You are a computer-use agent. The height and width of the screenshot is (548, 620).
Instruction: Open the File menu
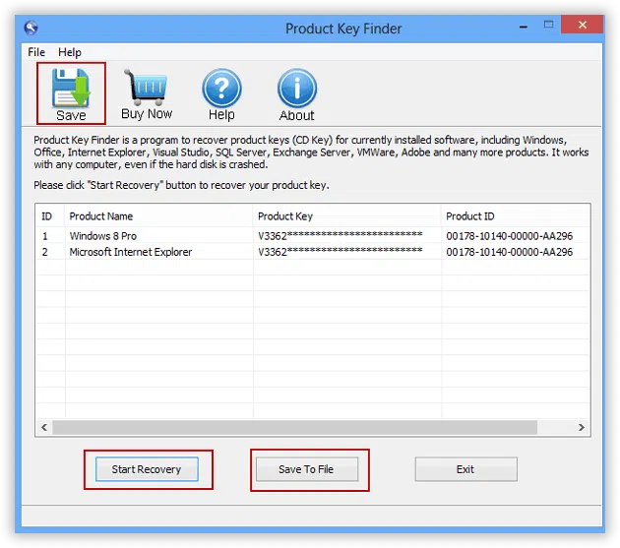click(36, 52)
